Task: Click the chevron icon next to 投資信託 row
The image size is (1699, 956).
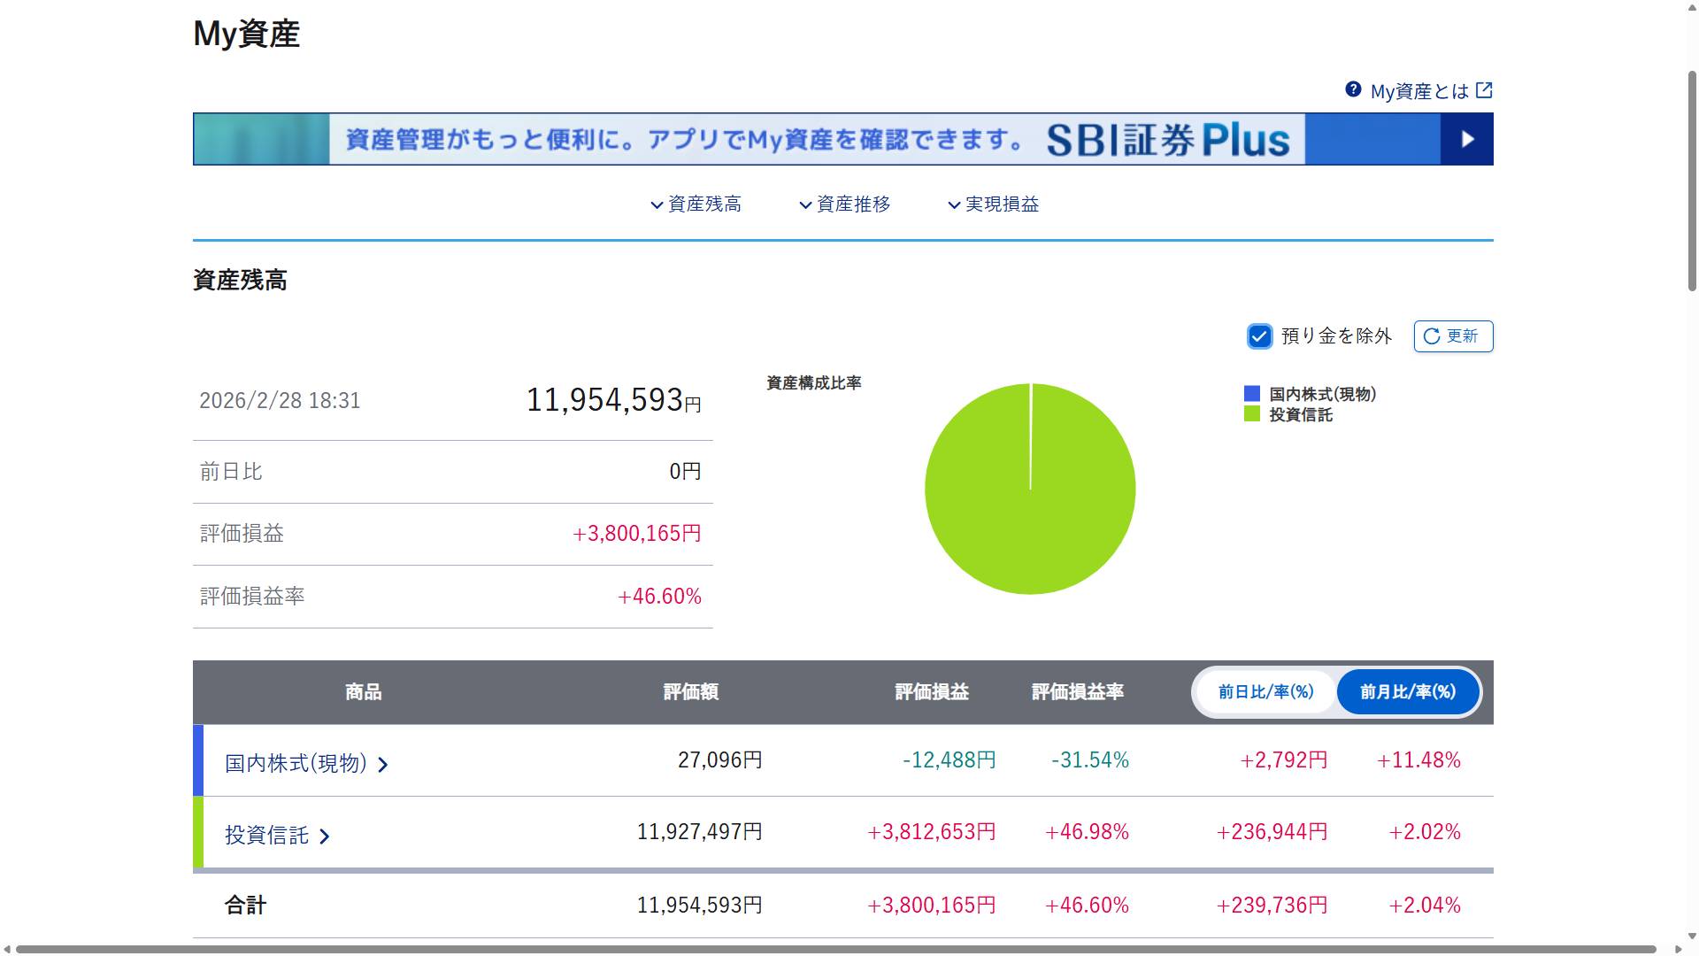Action: [x=326, y=836]
